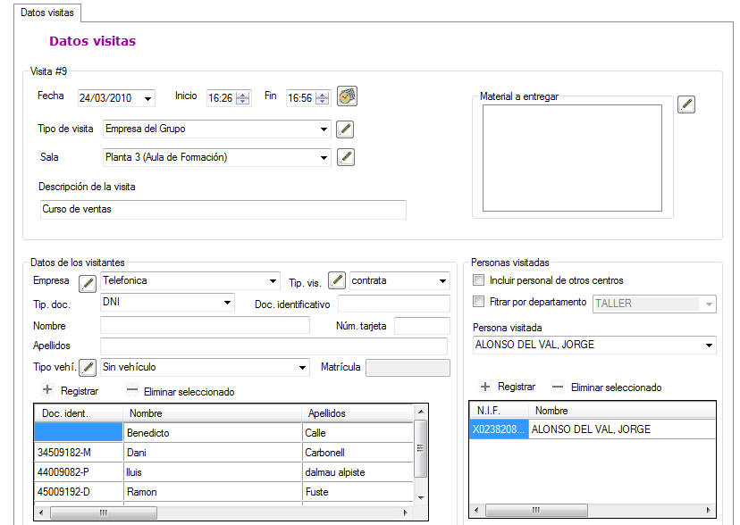Click the clock calendar icon beside Fin time

click(x=347, y=96)
